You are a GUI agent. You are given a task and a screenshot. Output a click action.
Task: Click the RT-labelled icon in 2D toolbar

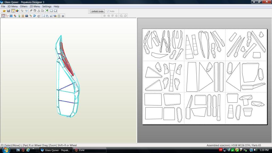click(x=51, y=16)
